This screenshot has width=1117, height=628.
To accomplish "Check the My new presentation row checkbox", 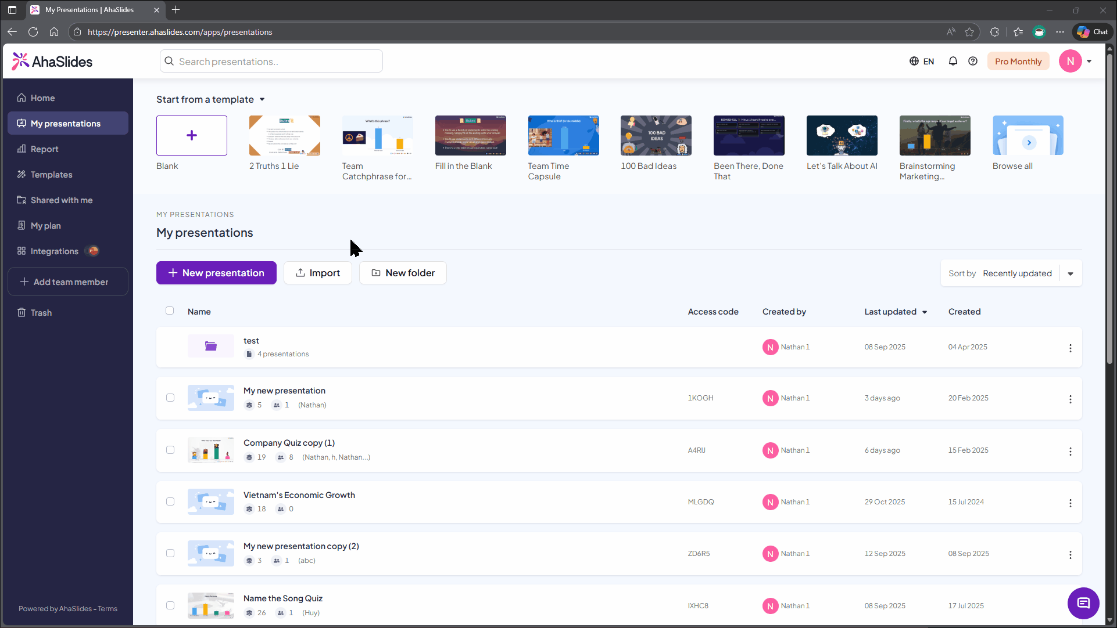I will (x=170, y=398).
